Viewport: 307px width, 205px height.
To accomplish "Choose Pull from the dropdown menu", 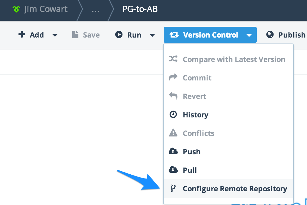I will (x=190, y=170).
